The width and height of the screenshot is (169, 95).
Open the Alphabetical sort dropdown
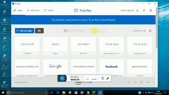pos(139,31)
